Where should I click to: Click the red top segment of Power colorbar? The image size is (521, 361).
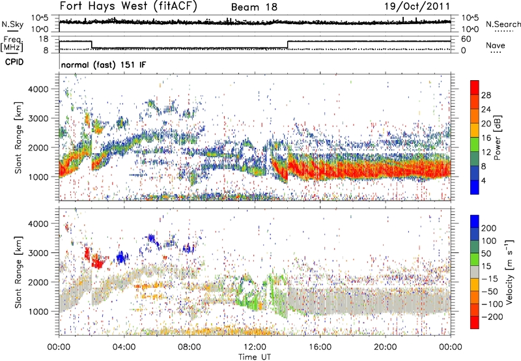point(475,88)
